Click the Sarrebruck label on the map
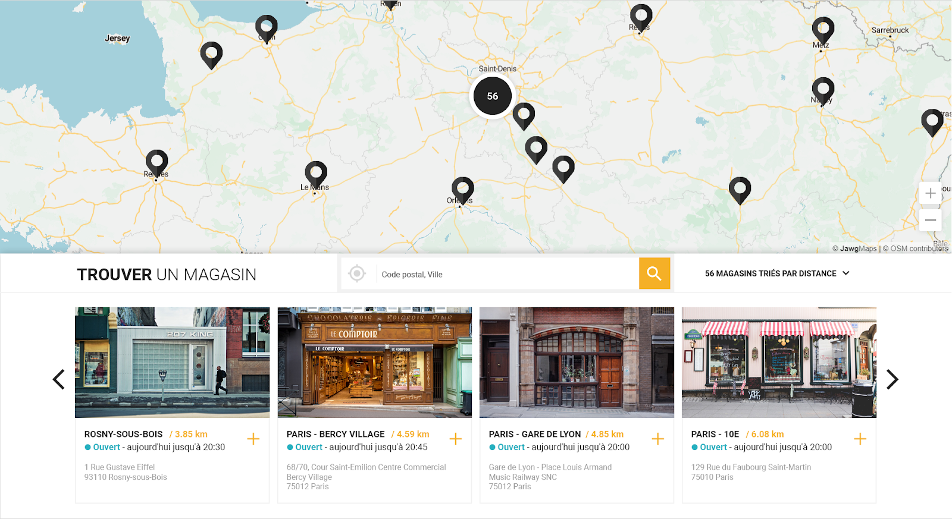The height and width of the screenshot is (519, 952). [x=890, y=30]
